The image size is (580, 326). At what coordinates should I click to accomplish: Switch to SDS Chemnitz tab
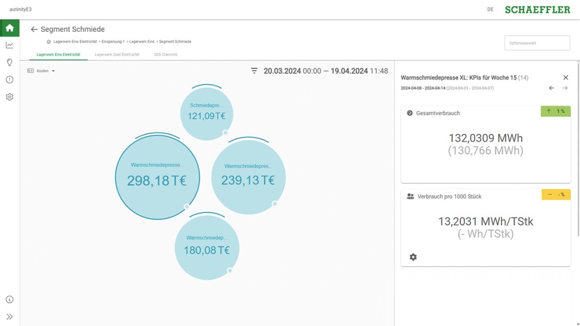[165, 54]
